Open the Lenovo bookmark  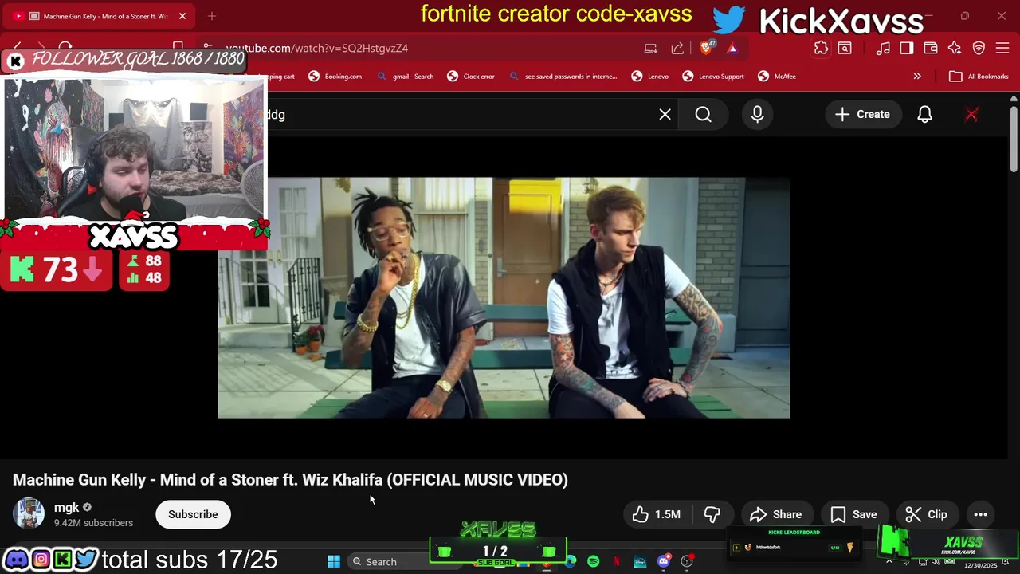[x=650, y=77]
